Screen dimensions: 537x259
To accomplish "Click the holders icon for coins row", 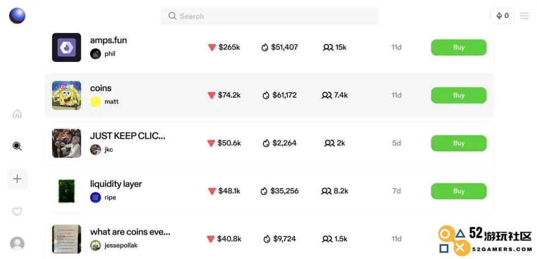I will [x=327, y=95].
